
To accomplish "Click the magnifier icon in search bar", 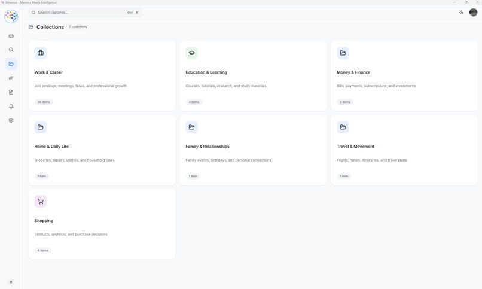I will (33, 13).
